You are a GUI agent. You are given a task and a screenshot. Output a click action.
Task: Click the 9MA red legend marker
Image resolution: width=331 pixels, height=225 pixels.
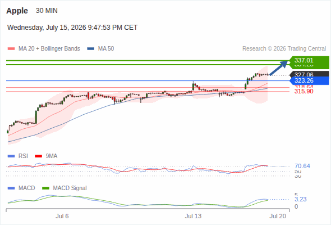click(38, 156)
